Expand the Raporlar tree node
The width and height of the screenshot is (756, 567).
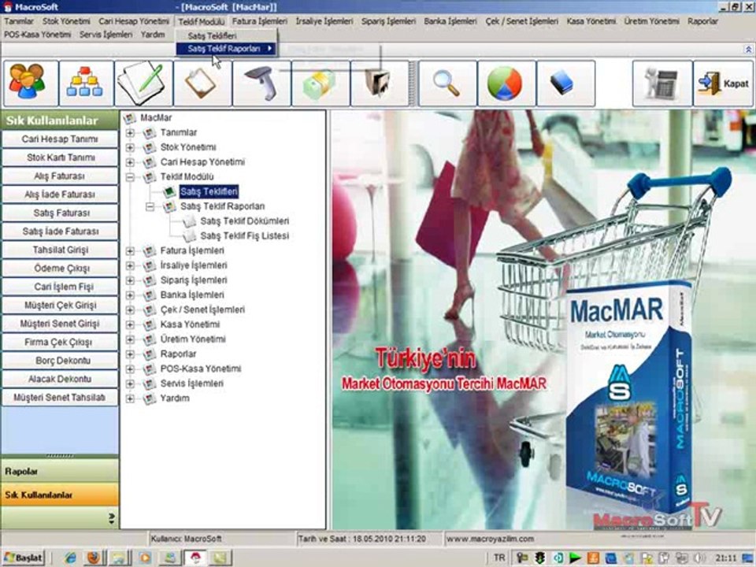coord(130,354)
